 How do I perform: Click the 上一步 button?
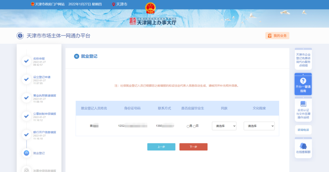(x=161, y=147)
